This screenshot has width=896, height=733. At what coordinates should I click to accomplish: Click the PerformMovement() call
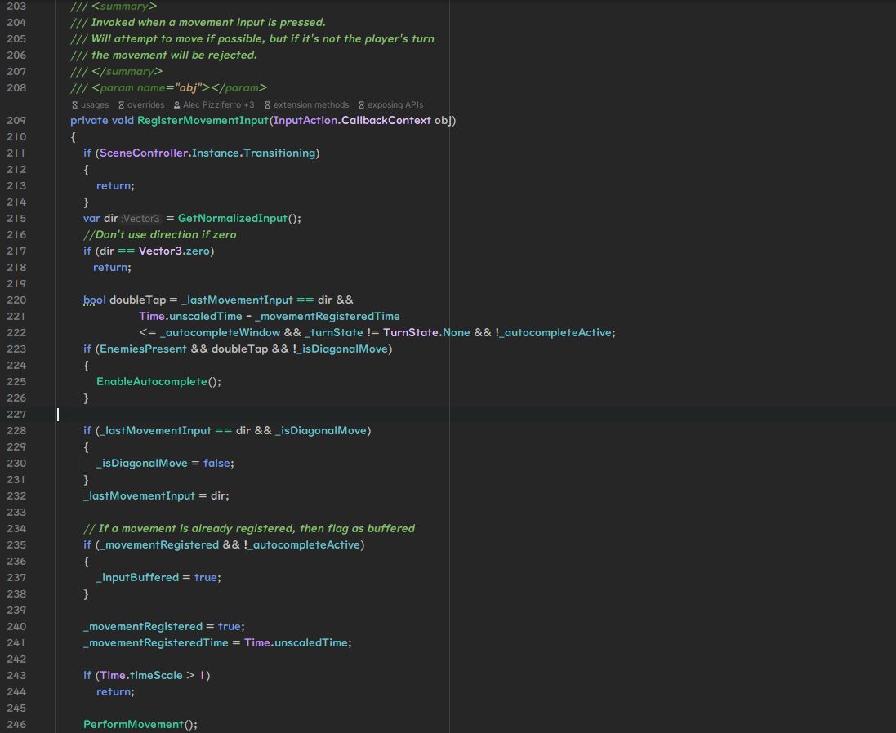coord(140,725)
